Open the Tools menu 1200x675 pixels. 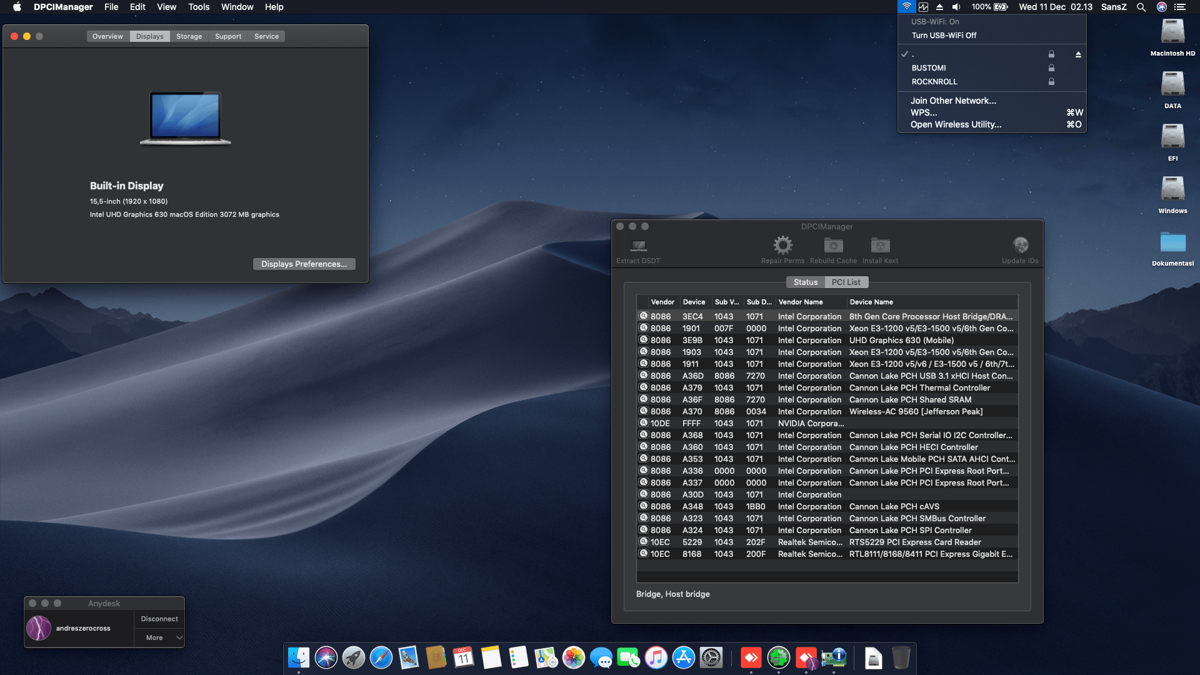tap(198, 7)
